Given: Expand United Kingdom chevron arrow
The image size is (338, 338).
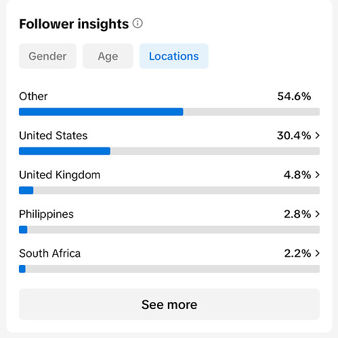Looking at the screenshot, I should tap(318, 174).
